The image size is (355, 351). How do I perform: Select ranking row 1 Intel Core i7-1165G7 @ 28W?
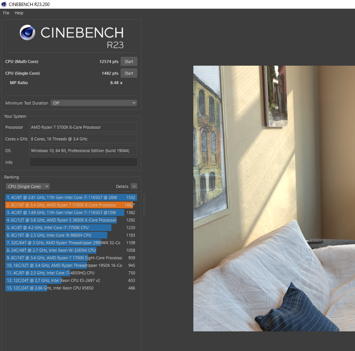pyautogui.click(x=71, y=197)
